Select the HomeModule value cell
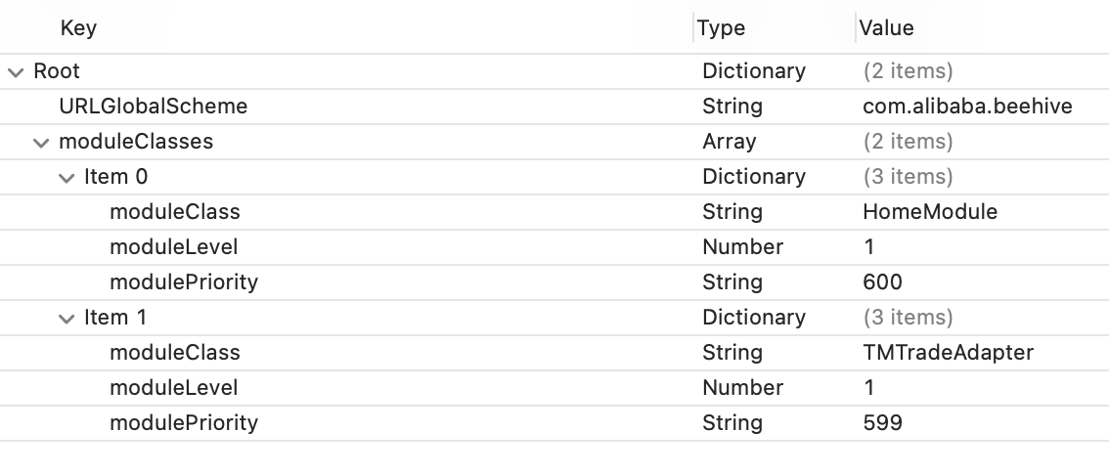 [930, 212]
